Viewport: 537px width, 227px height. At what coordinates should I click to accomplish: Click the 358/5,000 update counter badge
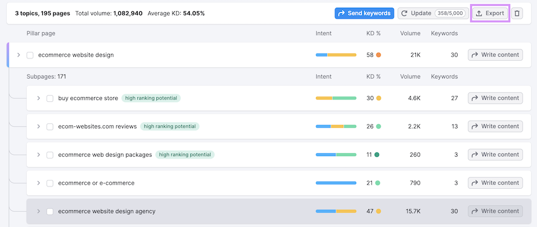pyautogui.click(x=450, y=13)
